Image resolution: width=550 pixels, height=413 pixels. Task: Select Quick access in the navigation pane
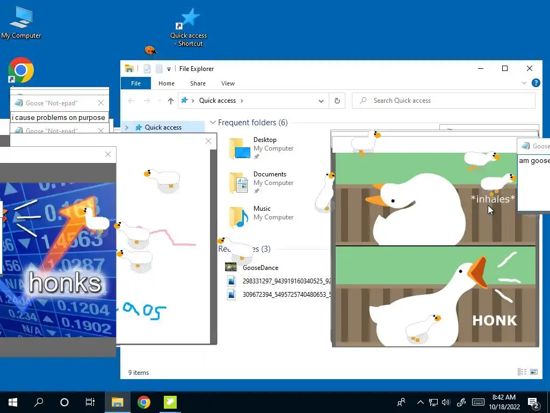click(163, 127)
